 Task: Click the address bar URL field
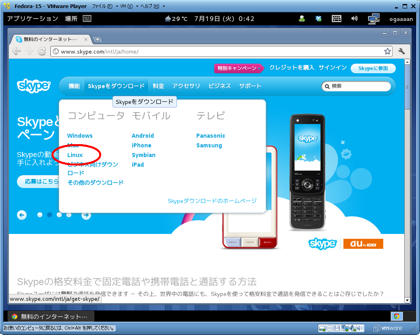tap(222, 52)
